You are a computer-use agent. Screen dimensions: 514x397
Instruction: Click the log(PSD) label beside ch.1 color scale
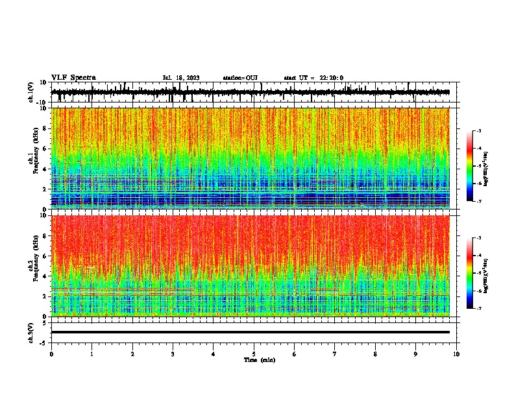pos(486,169)
